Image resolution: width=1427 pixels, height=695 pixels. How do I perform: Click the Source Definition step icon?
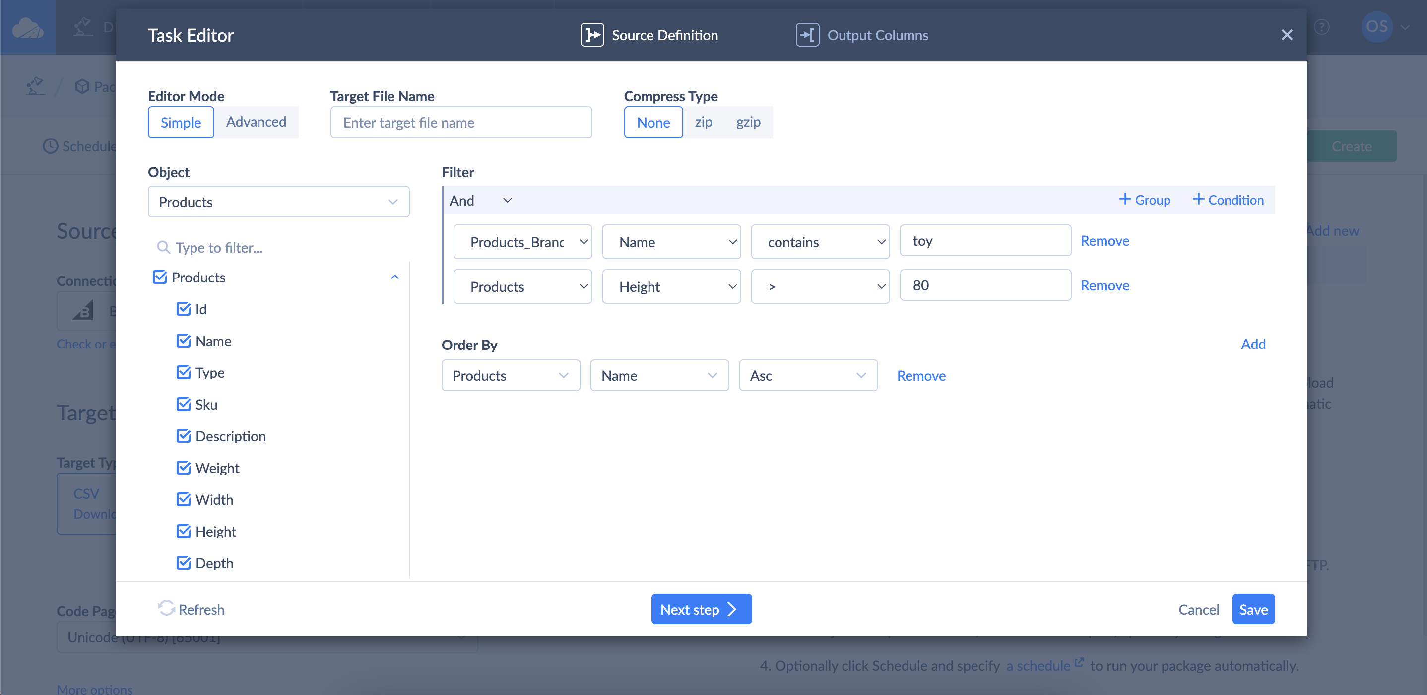click(591, 35)
